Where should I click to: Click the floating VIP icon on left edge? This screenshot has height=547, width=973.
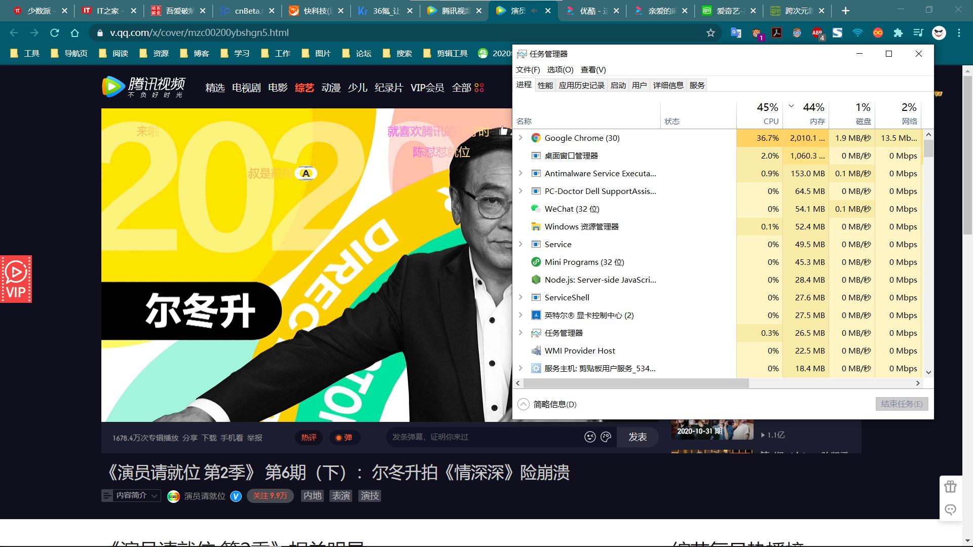pos(16,279)
